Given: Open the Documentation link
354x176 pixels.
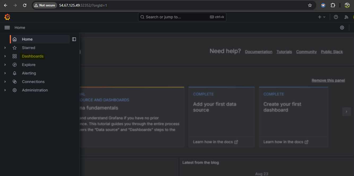Looking at the screenshot, I should 259,52.
